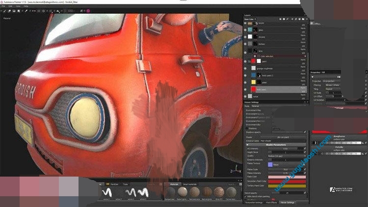Viewport: 368px width, 207px height.
Task: Select the first brush preset in the shelf
Action: point(107,192)
